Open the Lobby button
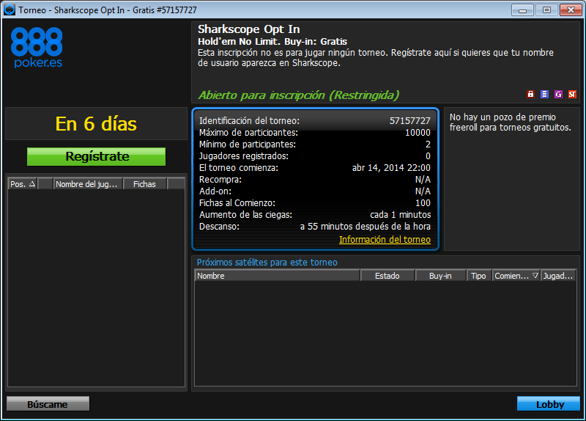The height and width of the screenshot is (421, 586). coord(548,404)
